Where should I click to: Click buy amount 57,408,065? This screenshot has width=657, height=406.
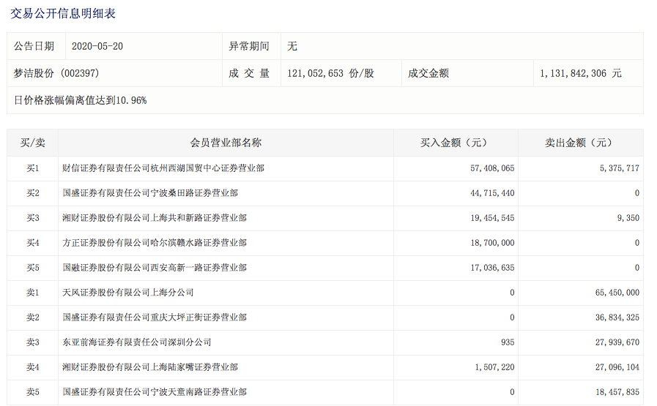pos(492,168)
